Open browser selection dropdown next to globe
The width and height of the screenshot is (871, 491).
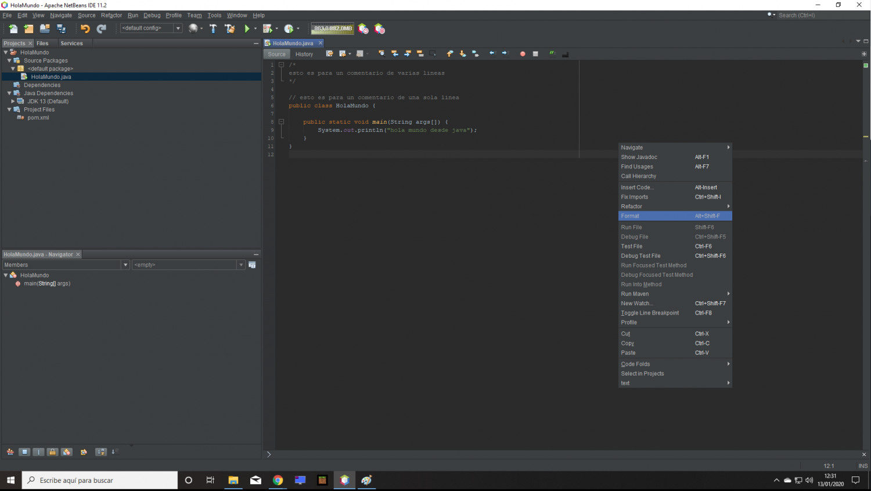(x=201, y=28)
